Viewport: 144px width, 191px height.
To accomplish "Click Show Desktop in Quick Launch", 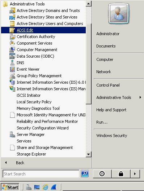I will coord(37,187).
